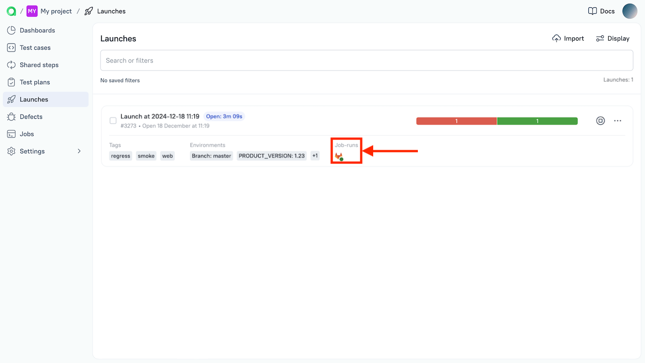Open user avatar profile menu

(629, 11)
